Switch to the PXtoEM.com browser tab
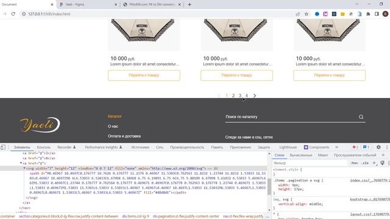Viewport: 390px width, 219px height. click(152, 4)
